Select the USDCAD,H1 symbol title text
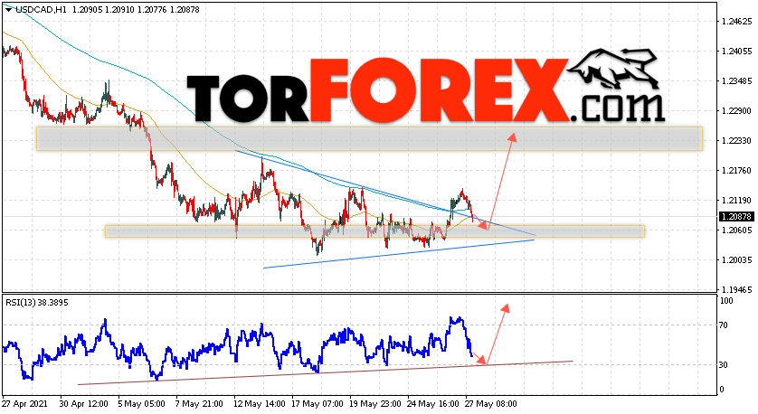This screenshot has height=414, width=758. pos(42,10)
